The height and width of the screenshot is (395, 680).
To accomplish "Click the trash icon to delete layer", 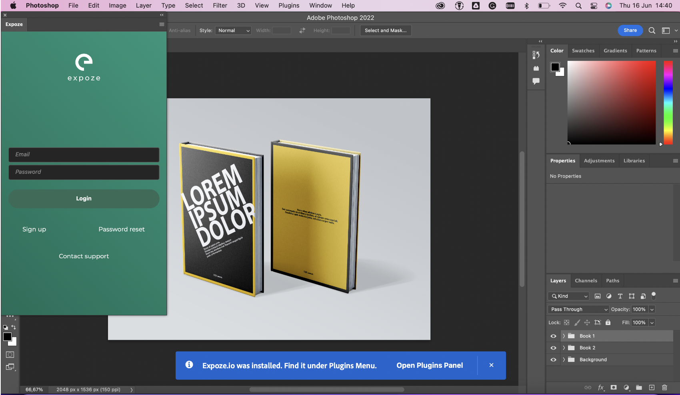I will tap(664, 387).
